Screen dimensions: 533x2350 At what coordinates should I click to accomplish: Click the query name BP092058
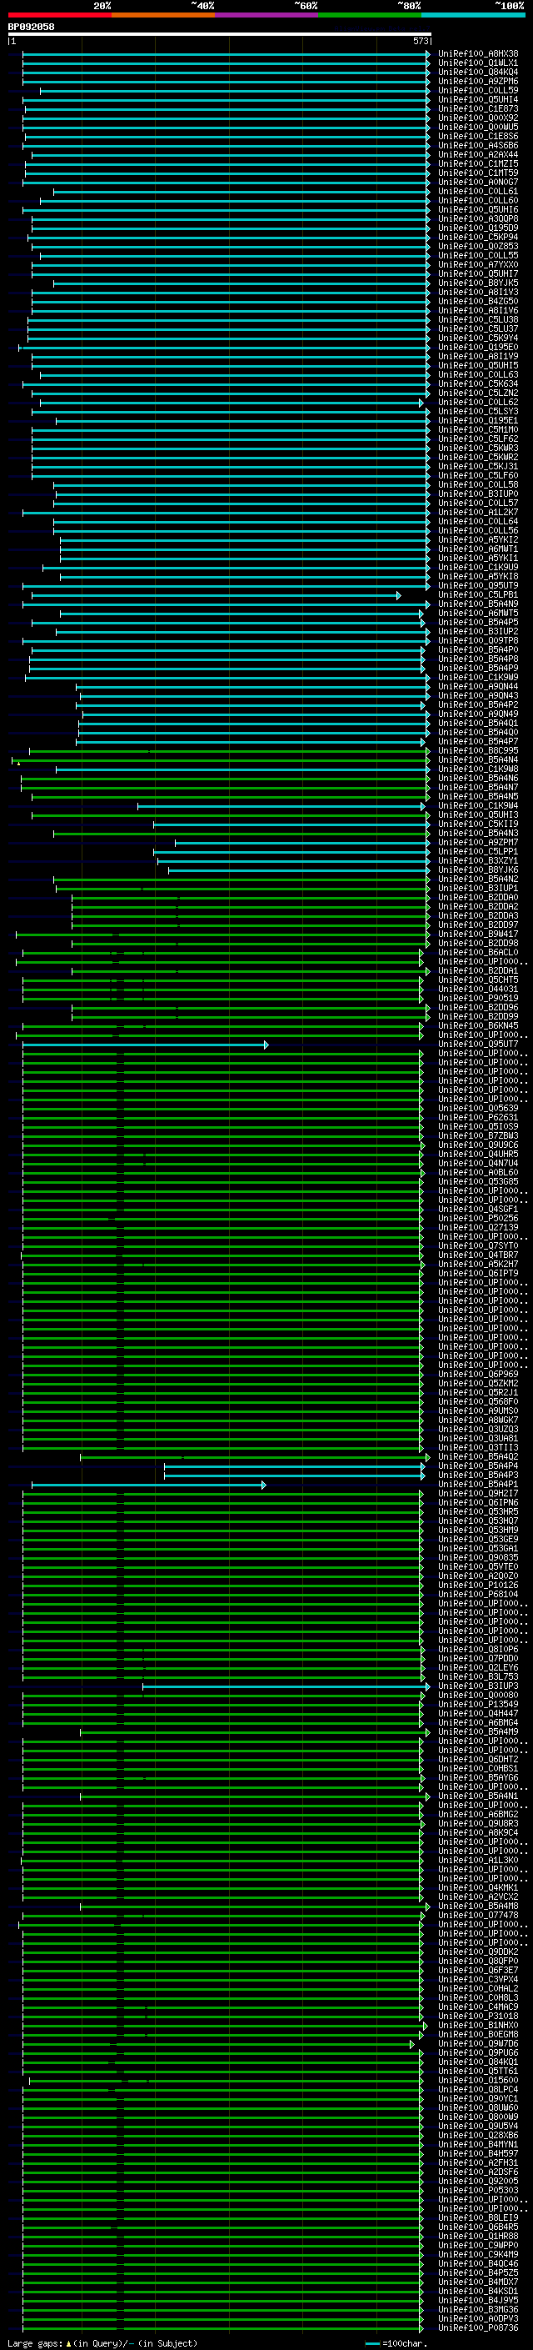pyautogui.click(x=31, y=27)
